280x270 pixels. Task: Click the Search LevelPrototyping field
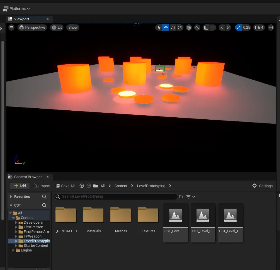pyautogui.click(x=116, y=196)
